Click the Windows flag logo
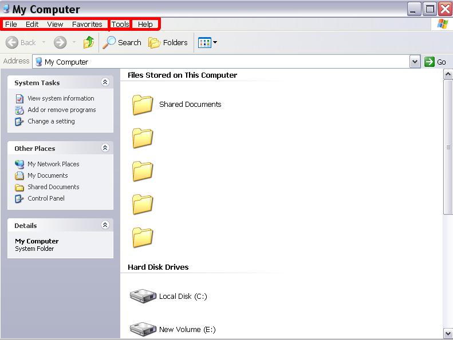This screenshot has width=453, height=340. click(x=442, y=24)
